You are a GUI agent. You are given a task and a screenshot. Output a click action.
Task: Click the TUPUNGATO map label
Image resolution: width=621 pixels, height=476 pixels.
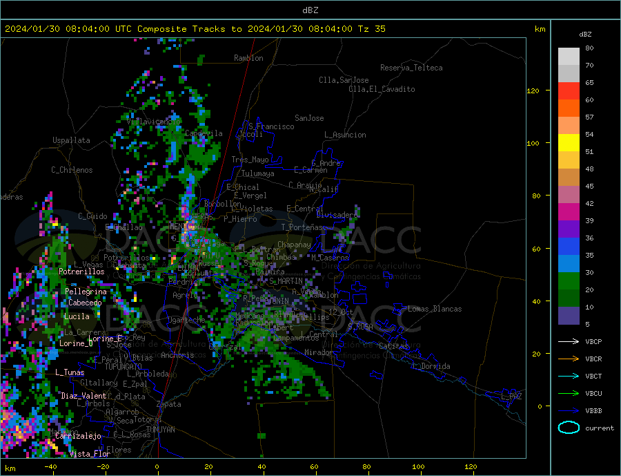[x=123, y=367]
